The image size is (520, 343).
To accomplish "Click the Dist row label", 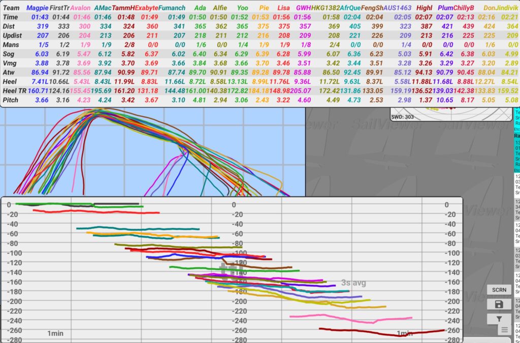I will pos(9,26).
